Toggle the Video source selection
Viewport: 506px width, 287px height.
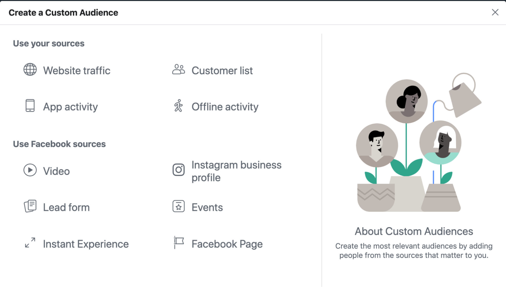pyautogui.click(x=56, y=171)
